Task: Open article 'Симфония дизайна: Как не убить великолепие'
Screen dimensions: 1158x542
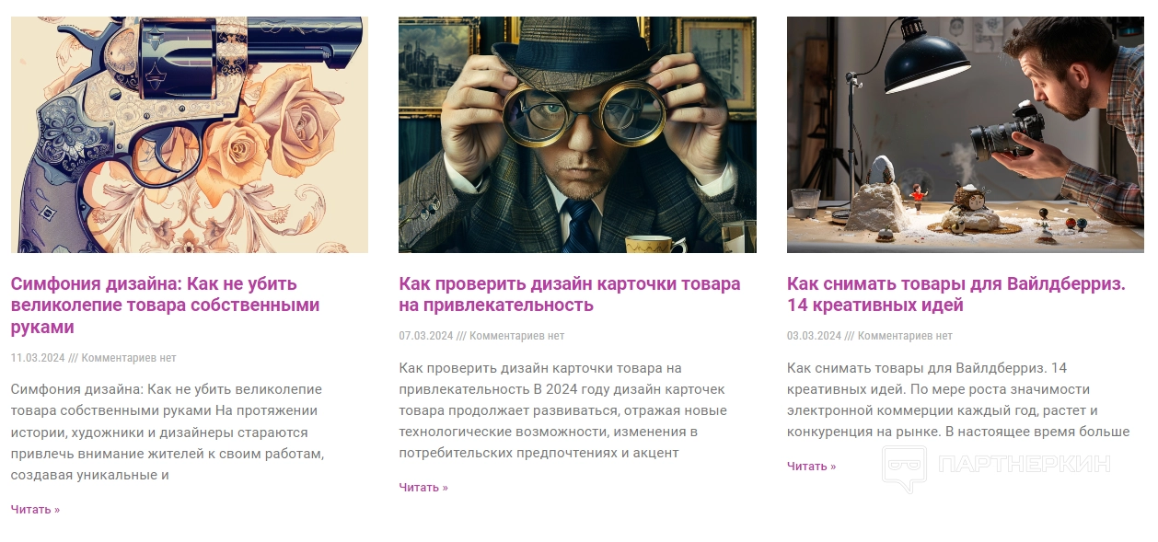Action: (x=166, y=305)
